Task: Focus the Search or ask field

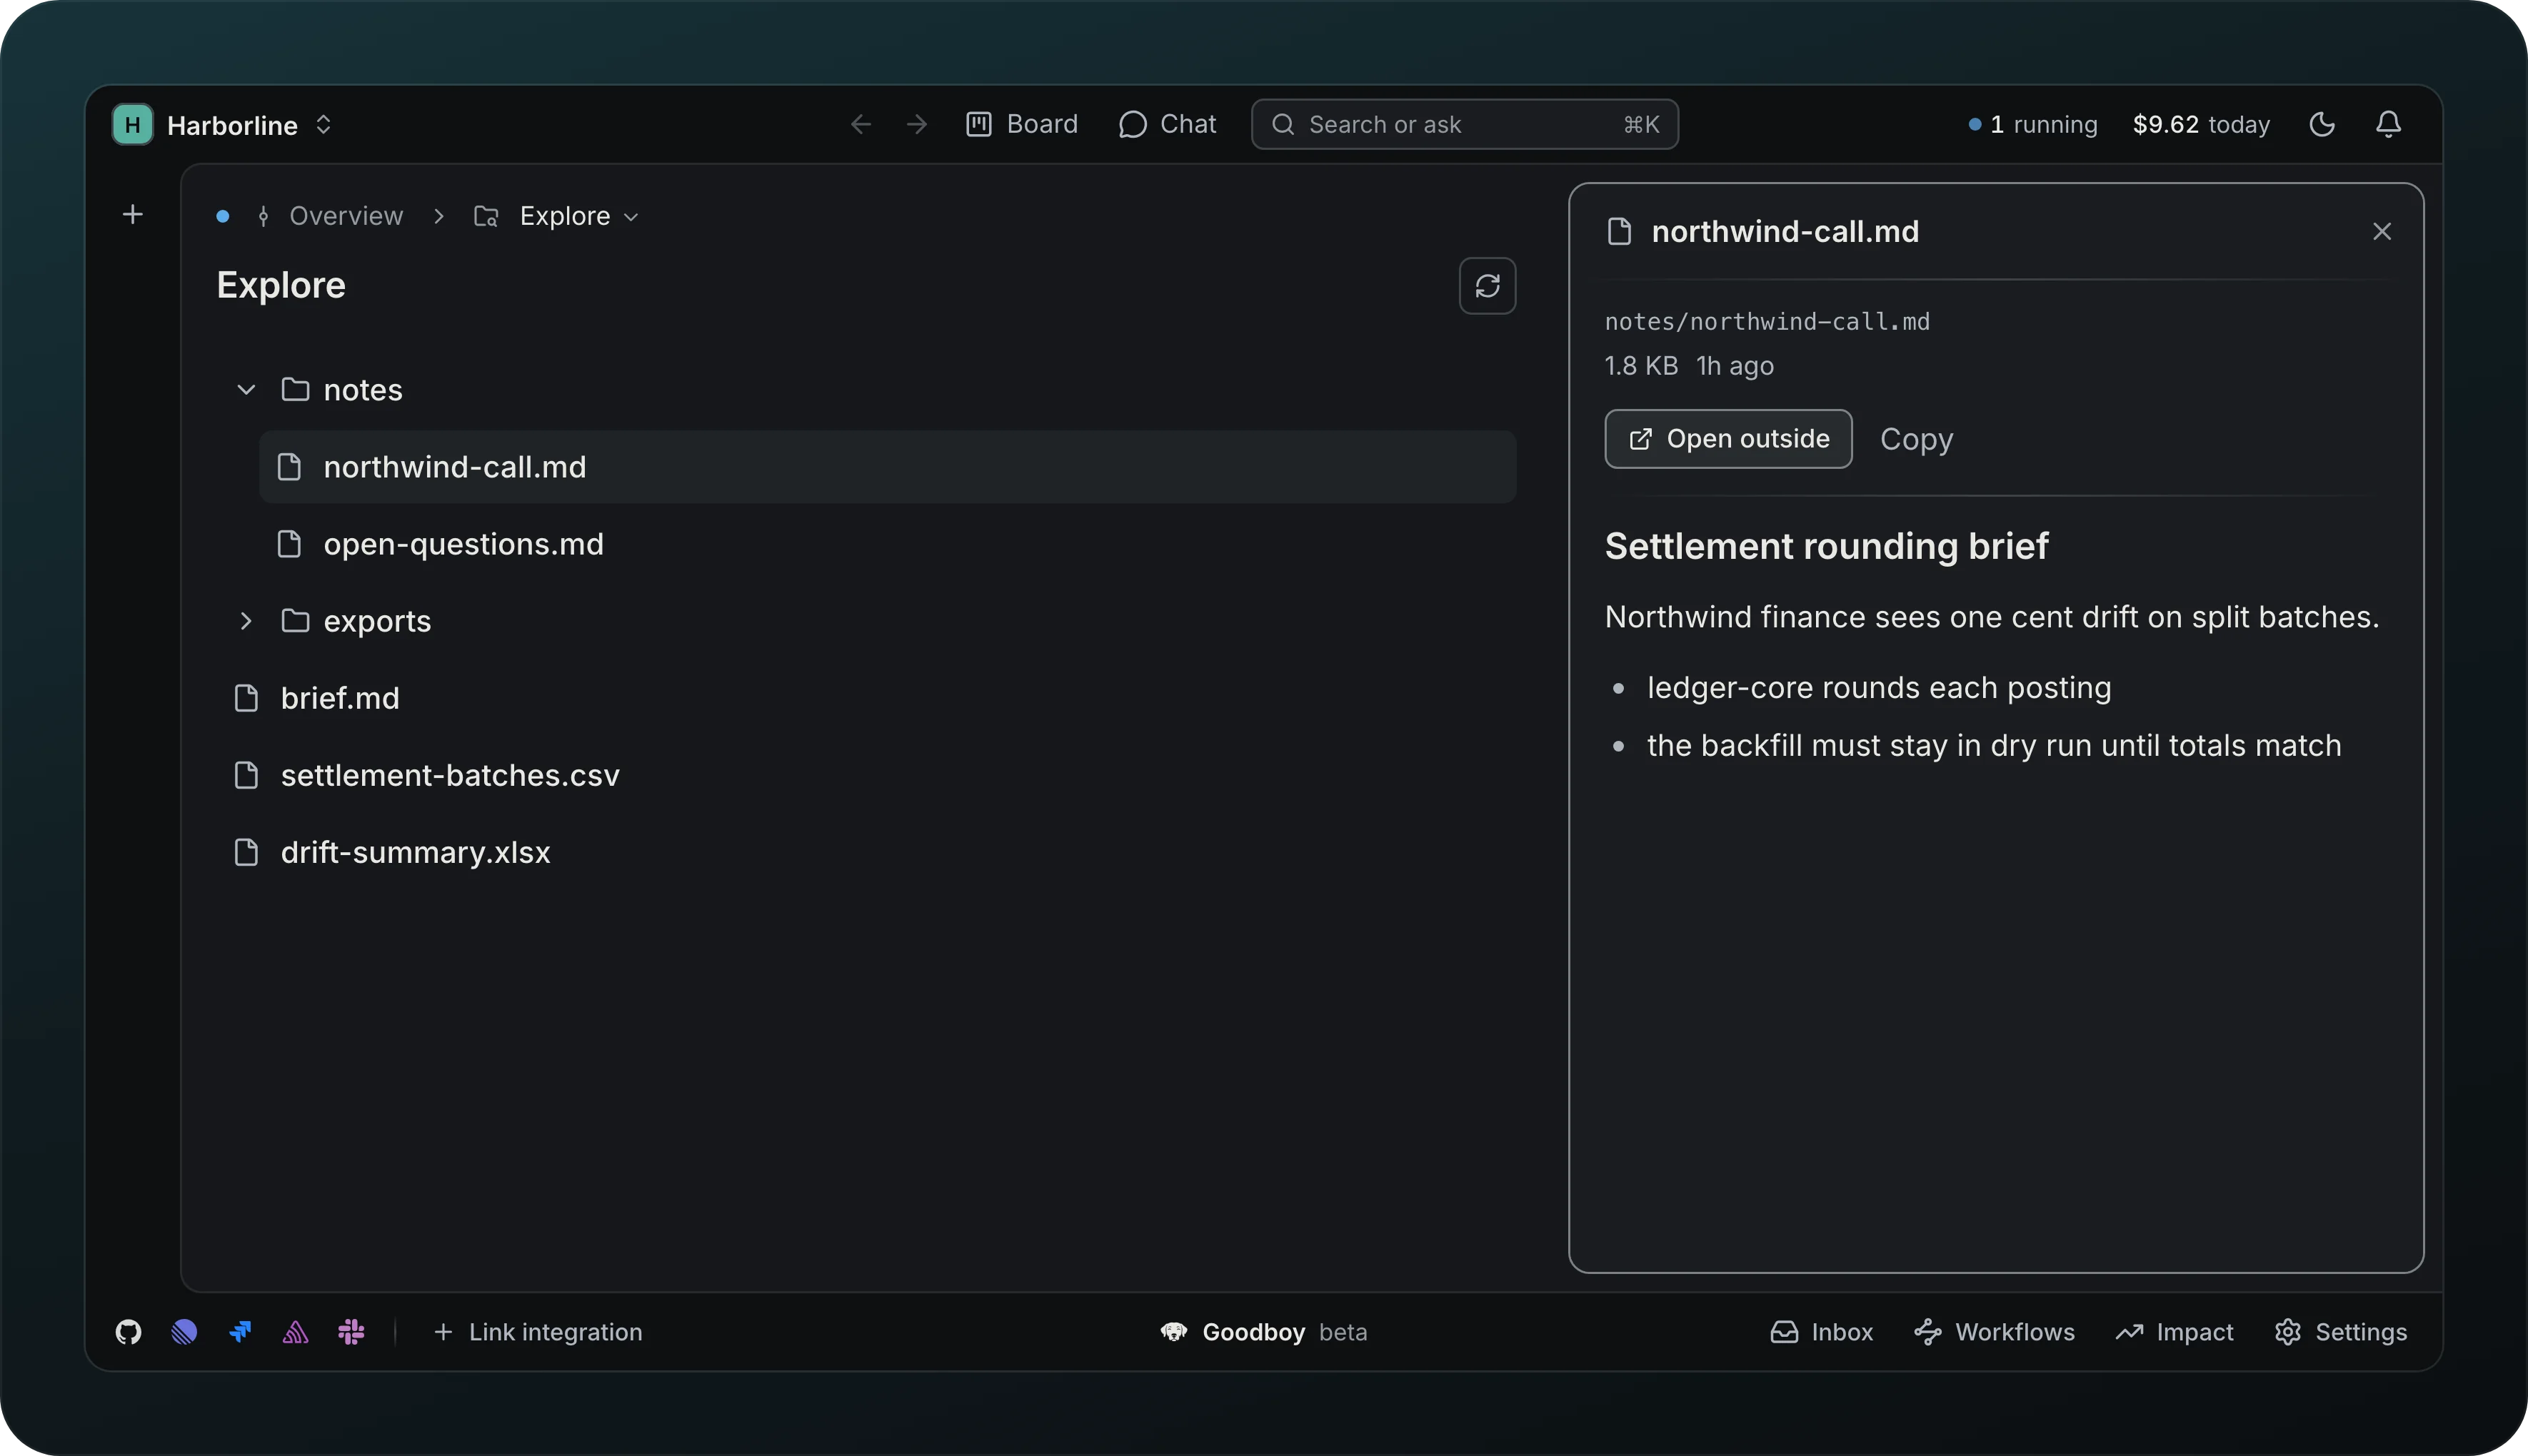Action: coord(1465,124)
